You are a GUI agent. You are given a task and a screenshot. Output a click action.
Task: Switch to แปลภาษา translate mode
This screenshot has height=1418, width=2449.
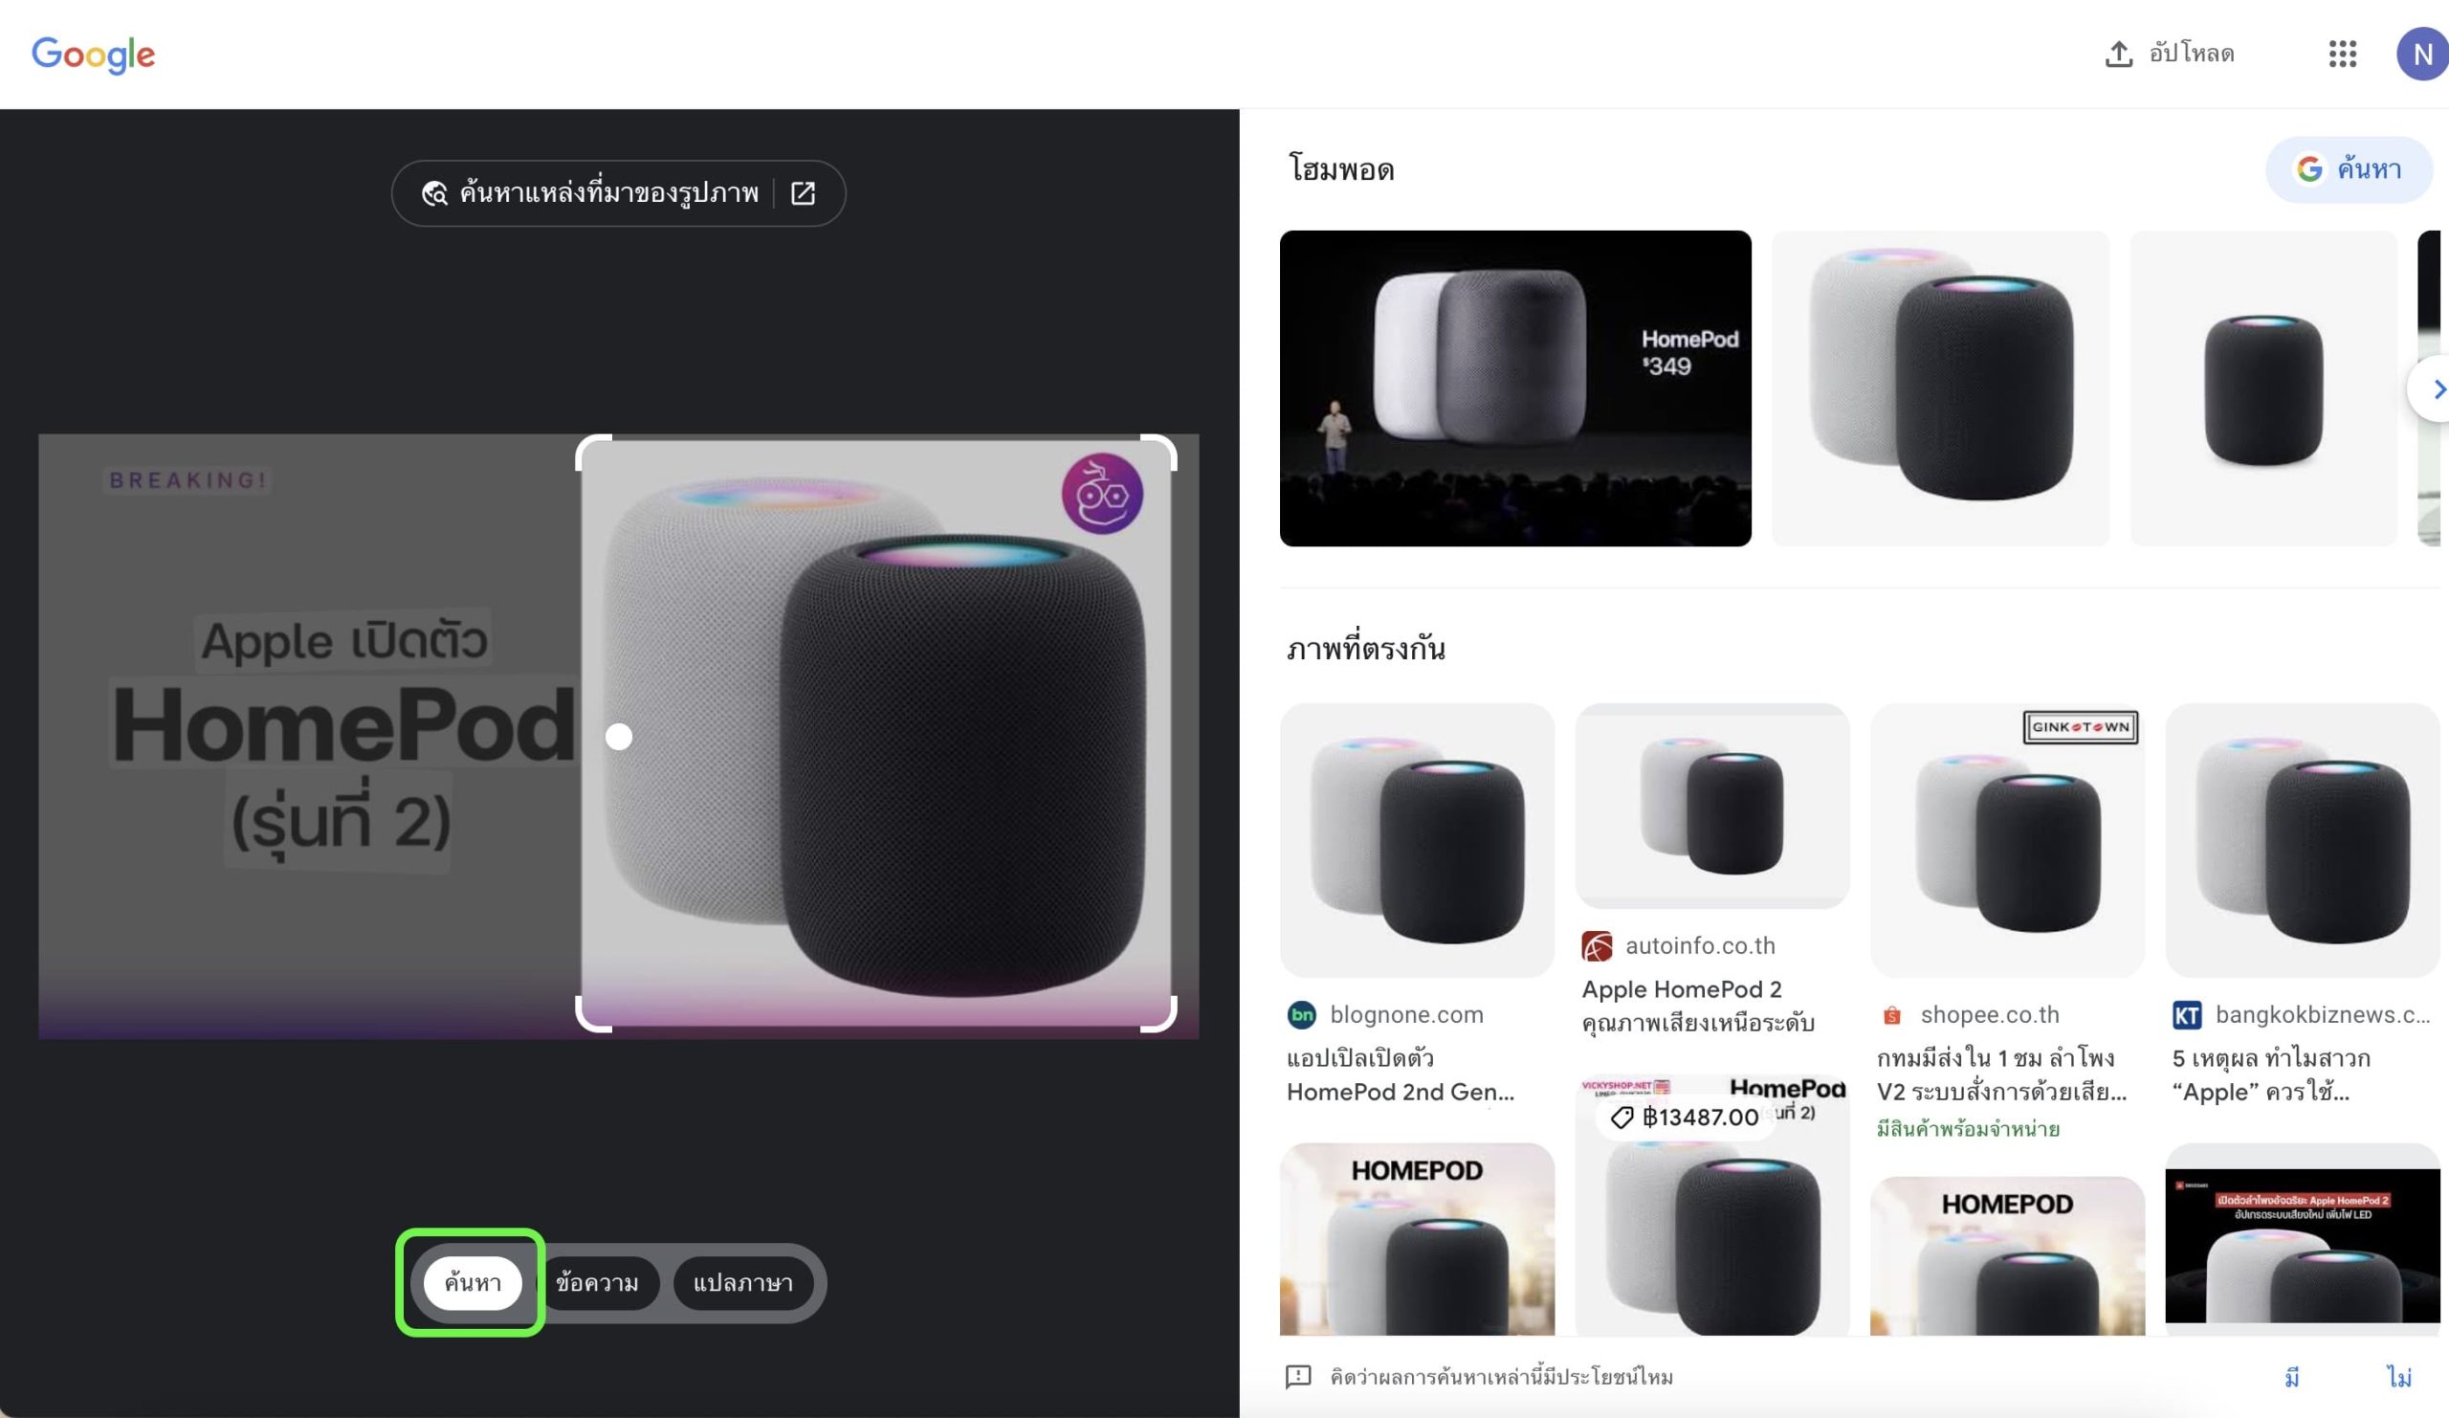(x=742, y=1283)
